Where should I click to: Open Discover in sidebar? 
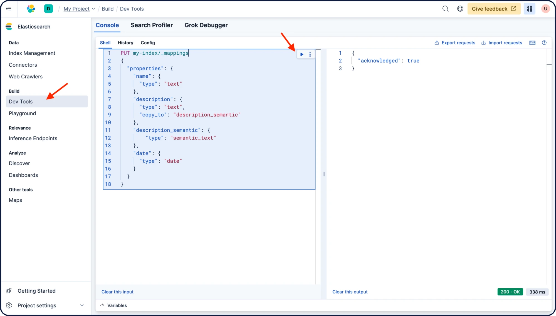(19, 163)
